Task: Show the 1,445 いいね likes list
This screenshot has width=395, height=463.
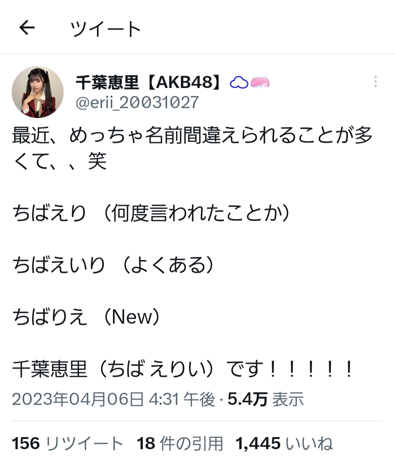Action: click(x=284, y=444)
